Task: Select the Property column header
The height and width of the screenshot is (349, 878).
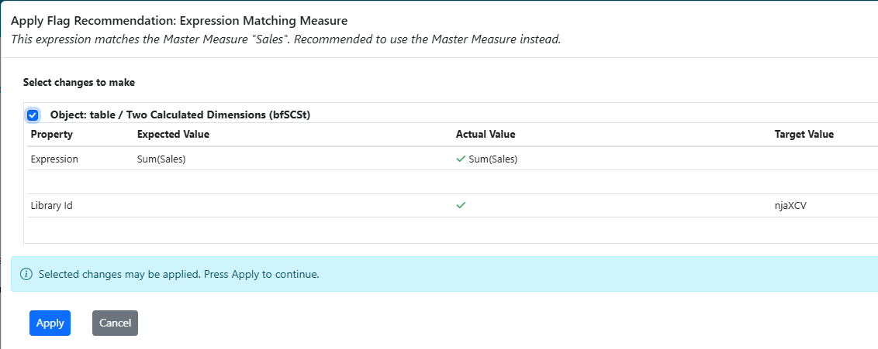Action: (x=51, y=135)
